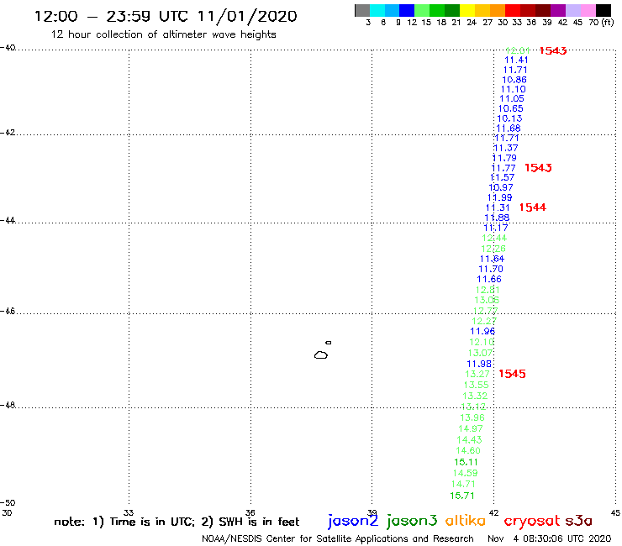Screen dimensions: 622x546
Task: Click the 'jason3' legend label
Action: pos(412,521)
